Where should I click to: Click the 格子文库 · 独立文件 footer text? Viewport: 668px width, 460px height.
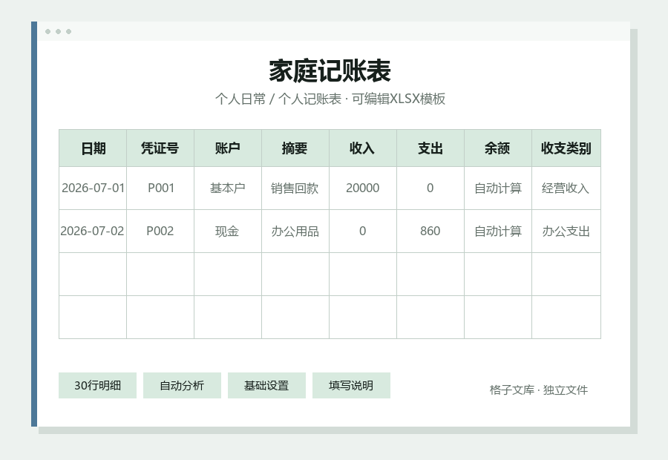click(539, 390)
